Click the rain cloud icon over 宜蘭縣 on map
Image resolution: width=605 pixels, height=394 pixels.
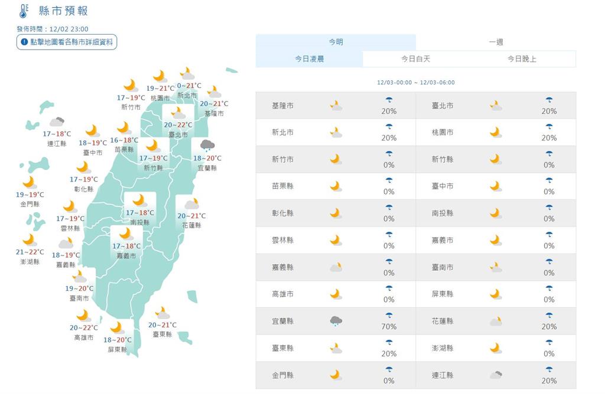[207, 146]
